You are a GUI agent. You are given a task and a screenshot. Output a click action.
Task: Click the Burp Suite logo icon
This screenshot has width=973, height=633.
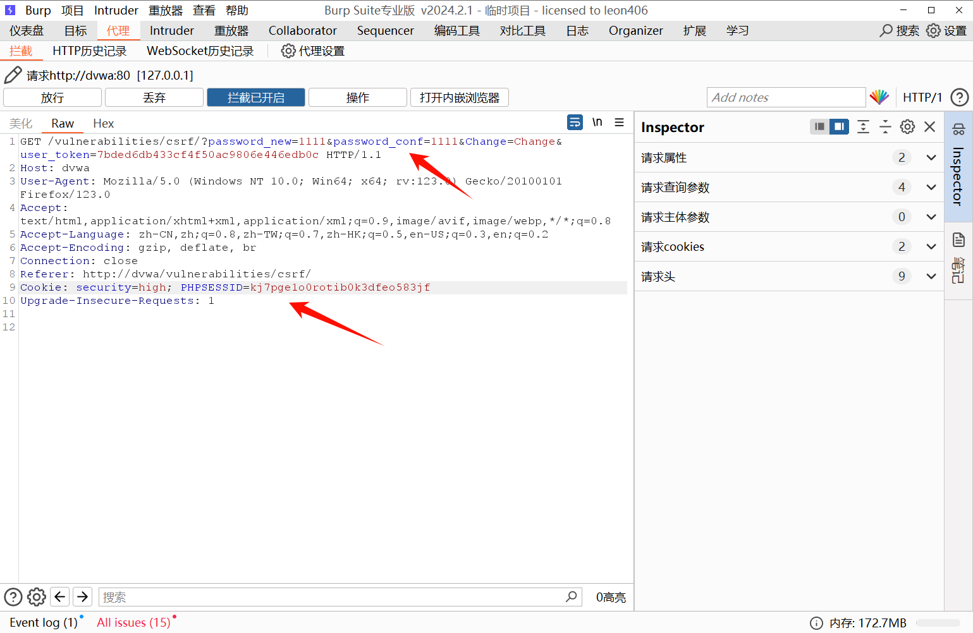point(10,10)
